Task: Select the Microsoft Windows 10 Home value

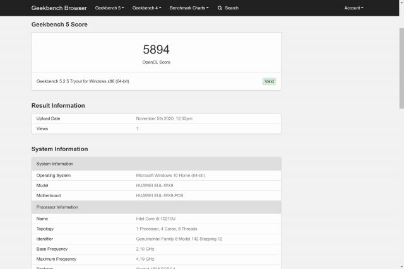Action: 170,175
